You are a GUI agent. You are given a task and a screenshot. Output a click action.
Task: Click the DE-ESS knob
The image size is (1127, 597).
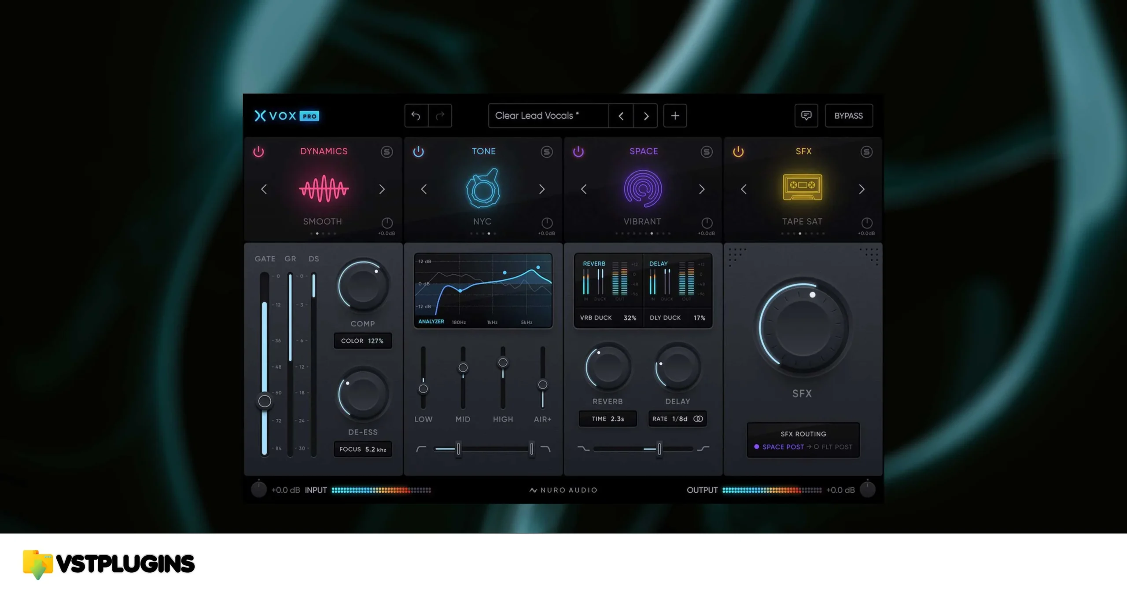pyautogui.click(x=363, y=395)
